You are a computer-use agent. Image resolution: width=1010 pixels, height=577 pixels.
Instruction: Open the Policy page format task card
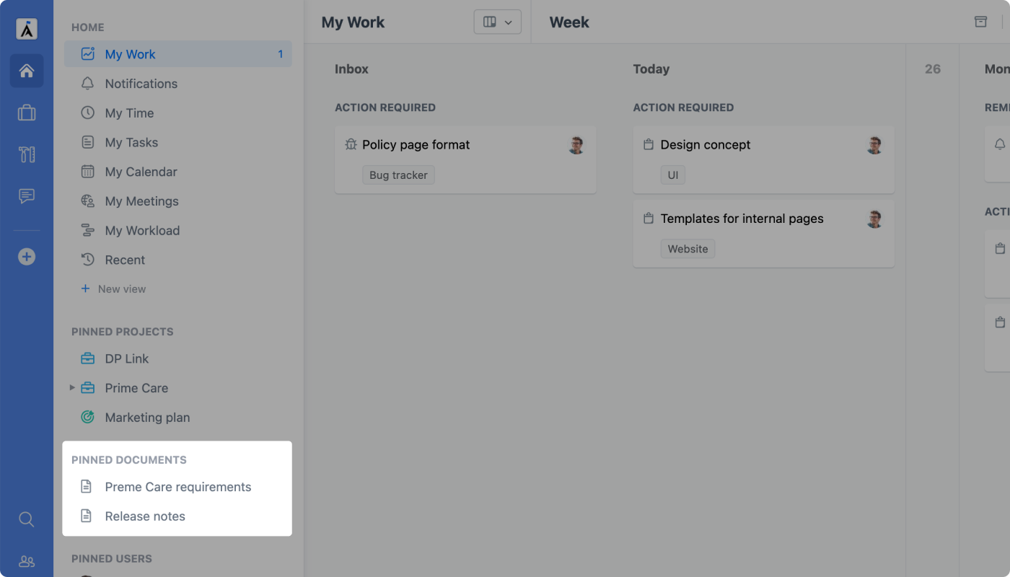(465, 159)
